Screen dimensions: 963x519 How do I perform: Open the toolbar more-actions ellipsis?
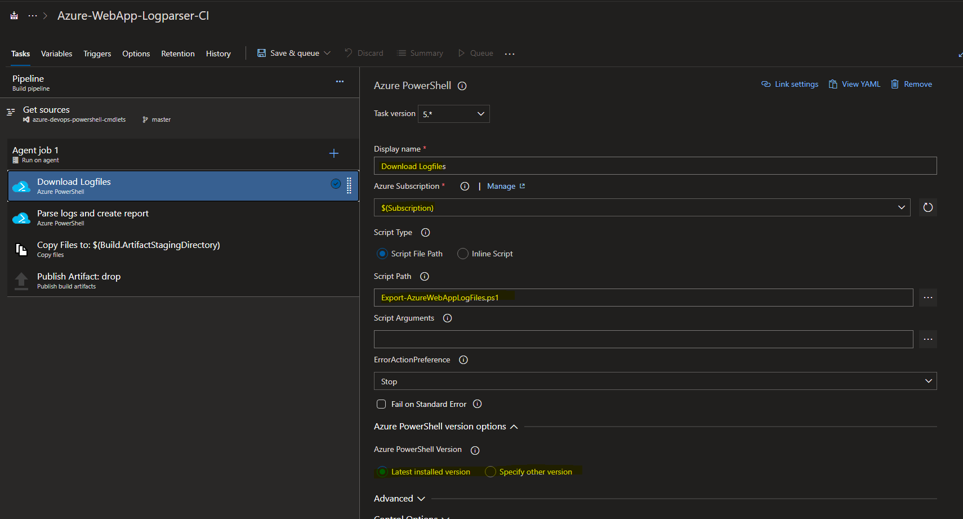pyautogui.click(x=510, y=54)
